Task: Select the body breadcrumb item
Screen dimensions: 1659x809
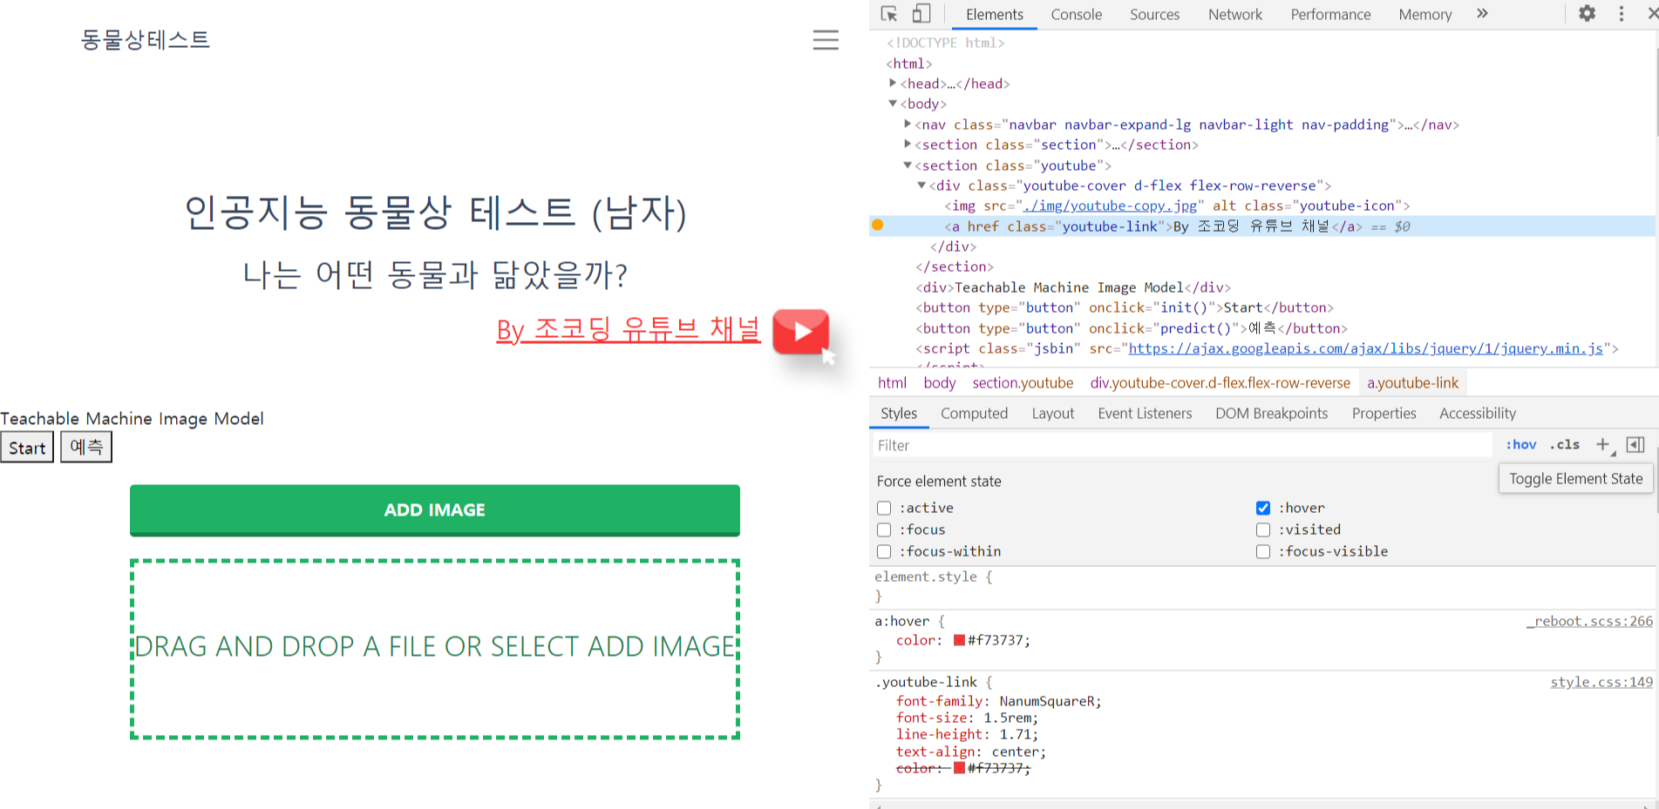Action: point(940,382)
